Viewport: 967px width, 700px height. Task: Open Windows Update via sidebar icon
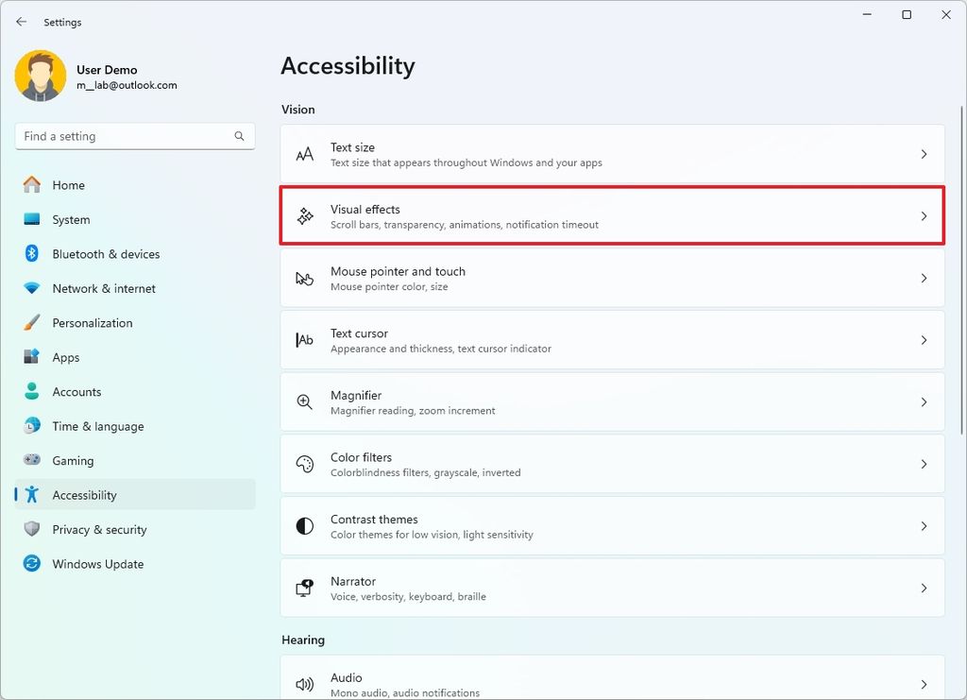click(x=34, y=564)
